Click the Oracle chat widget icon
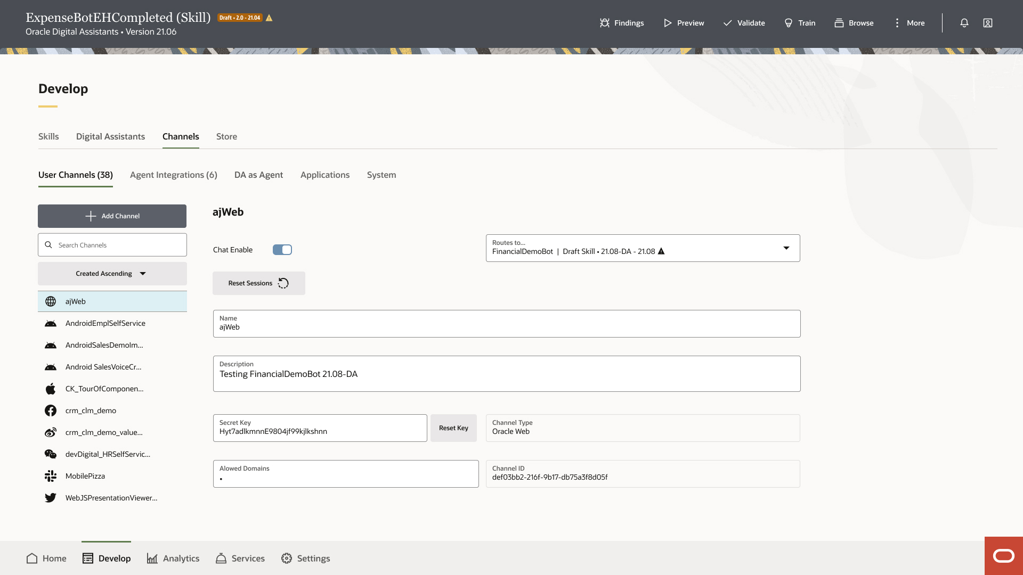Screen dimensions: 1023x575 click(1003, 556)
